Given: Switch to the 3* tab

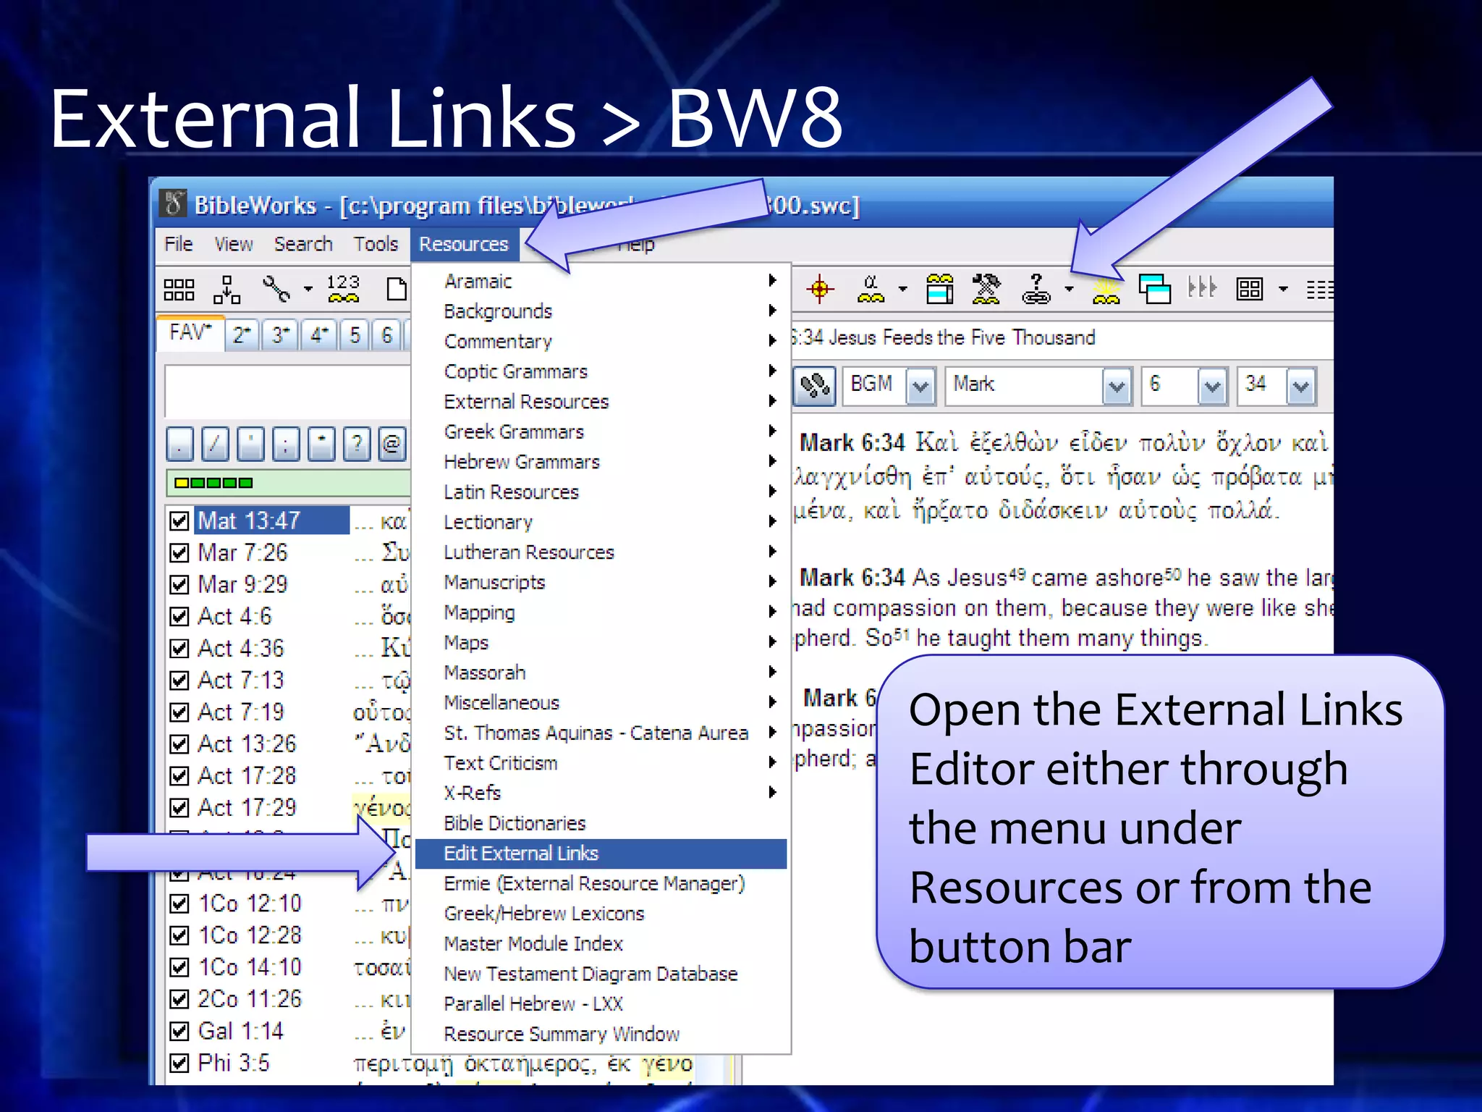Looking at the screenshot, I should pos(280,335).
